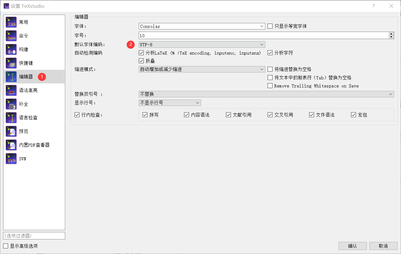This screenshot has width=401, height=254.
Task: Toggle the 文件语法 checkbox
Action: 312,115
